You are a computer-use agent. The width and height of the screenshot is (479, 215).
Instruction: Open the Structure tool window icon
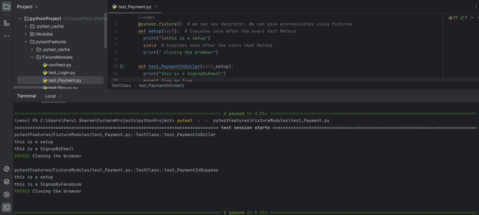click(x=7, y=23)
